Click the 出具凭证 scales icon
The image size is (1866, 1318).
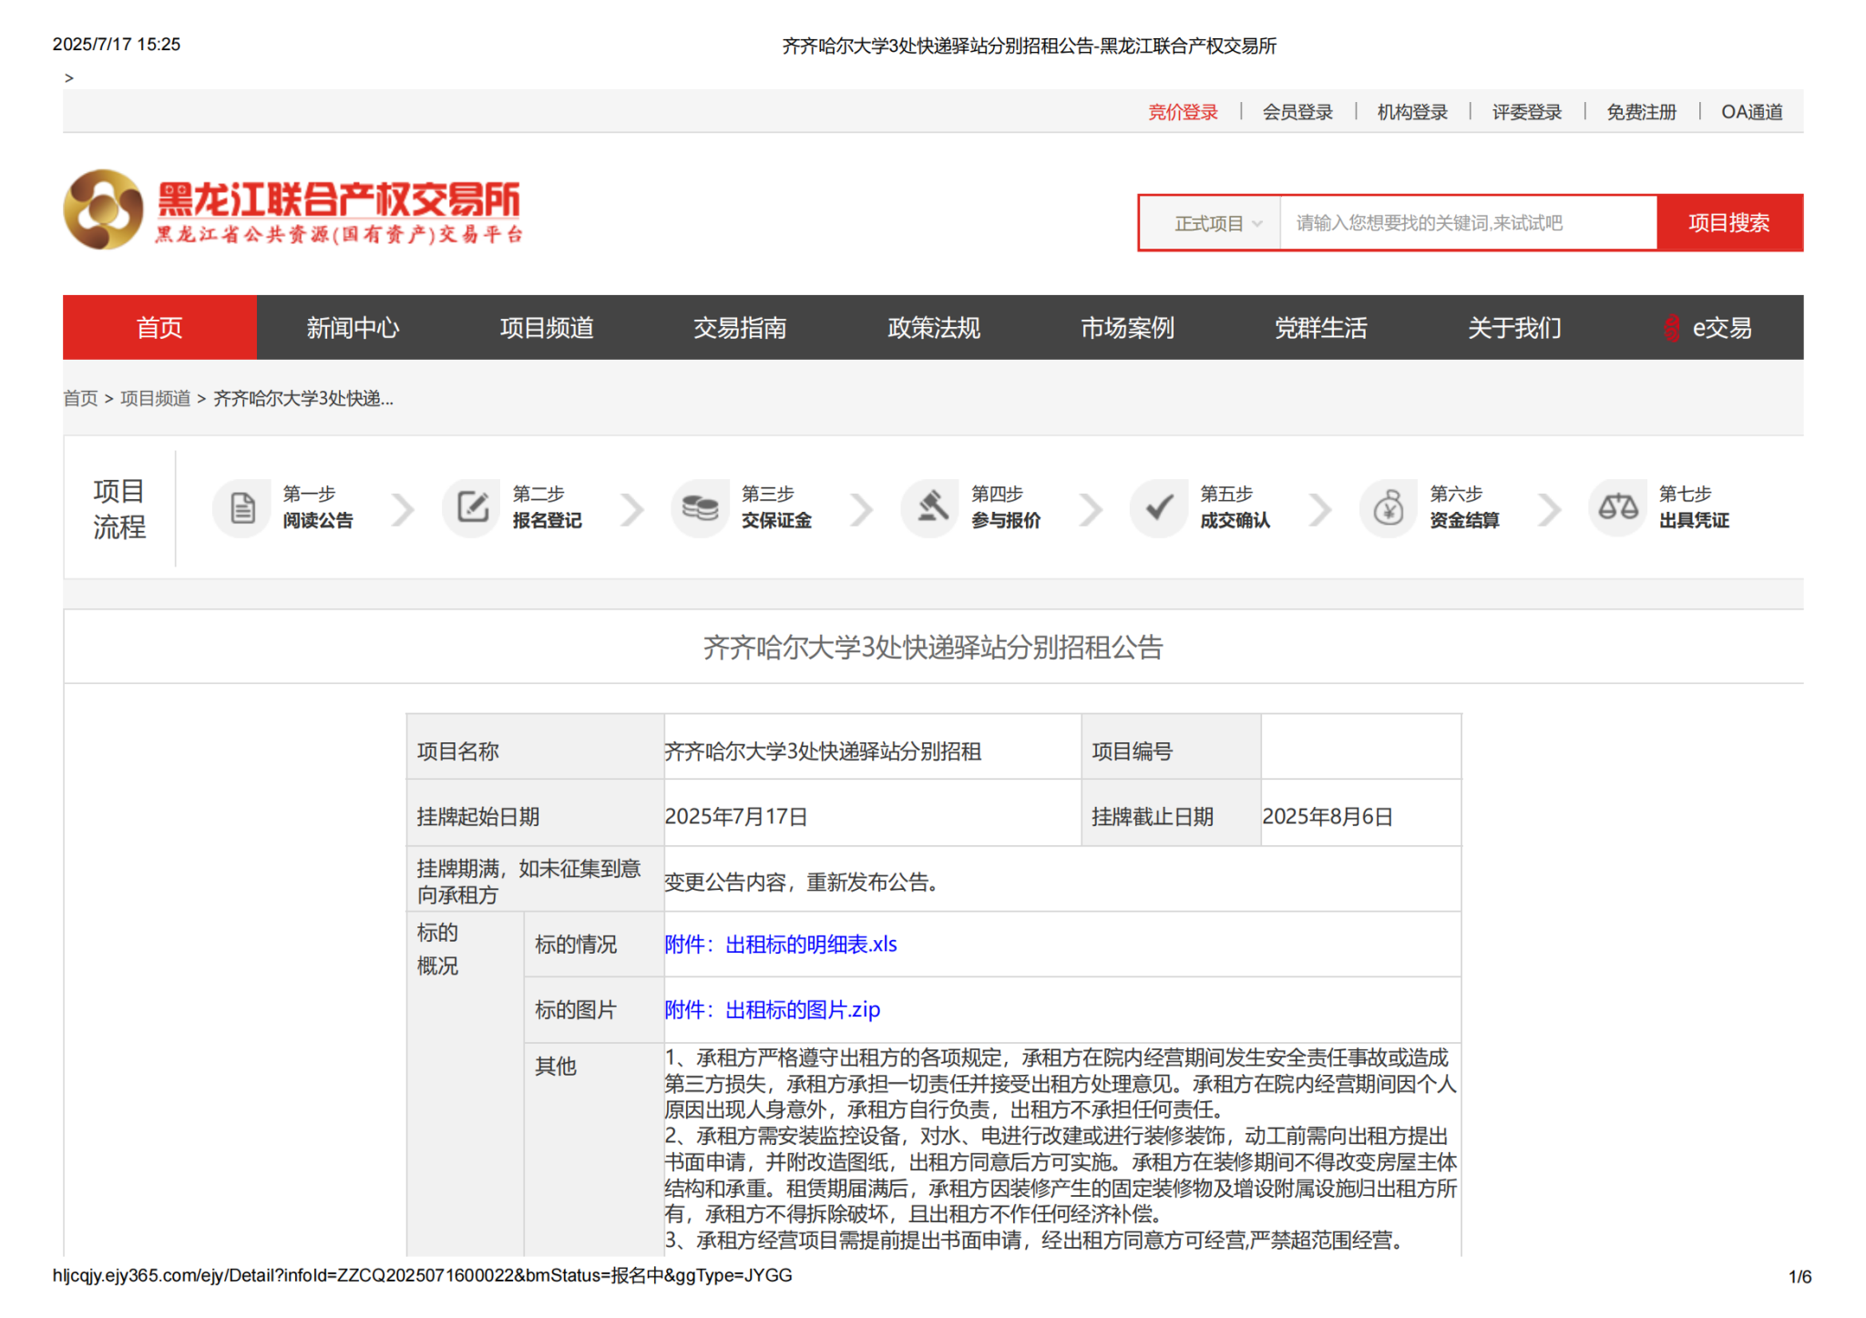click(x=1618, y=507)
